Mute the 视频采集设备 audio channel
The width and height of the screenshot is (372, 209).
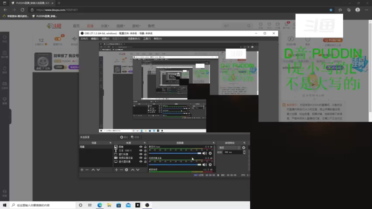(x=205, y=164)
